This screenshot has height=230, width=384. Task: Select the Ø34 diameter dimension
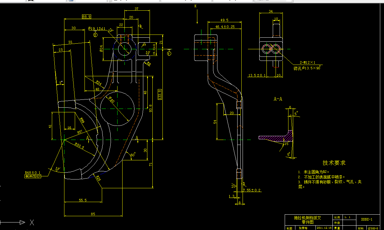[x=101, y=49]
